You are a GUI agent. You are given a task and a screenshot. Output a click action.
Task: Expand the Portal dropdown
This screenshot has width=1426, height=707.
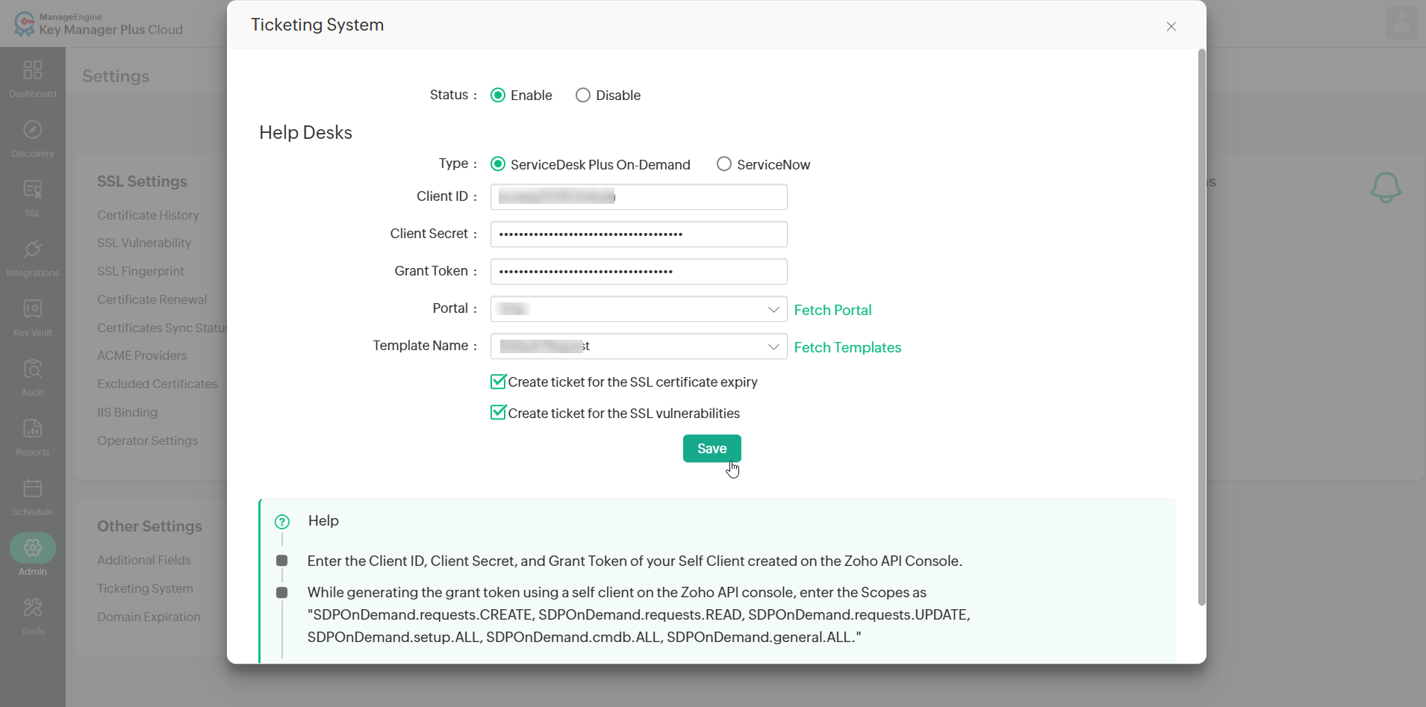(638, 309)
